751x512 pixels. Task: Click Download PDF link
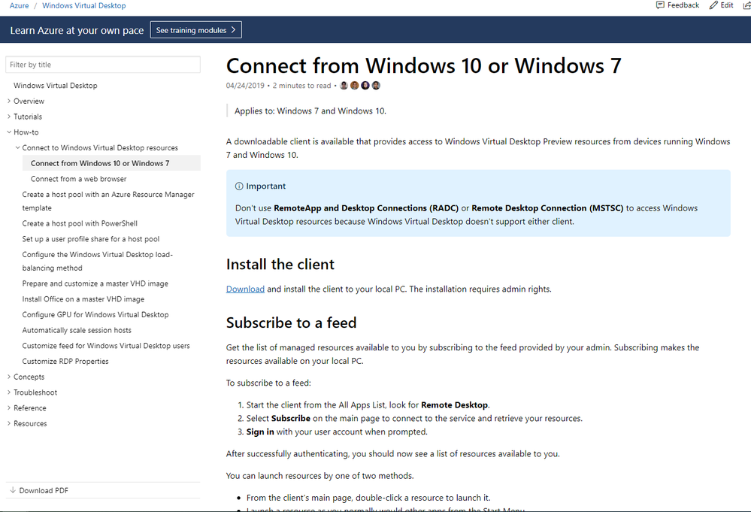(x=44, y=490)
